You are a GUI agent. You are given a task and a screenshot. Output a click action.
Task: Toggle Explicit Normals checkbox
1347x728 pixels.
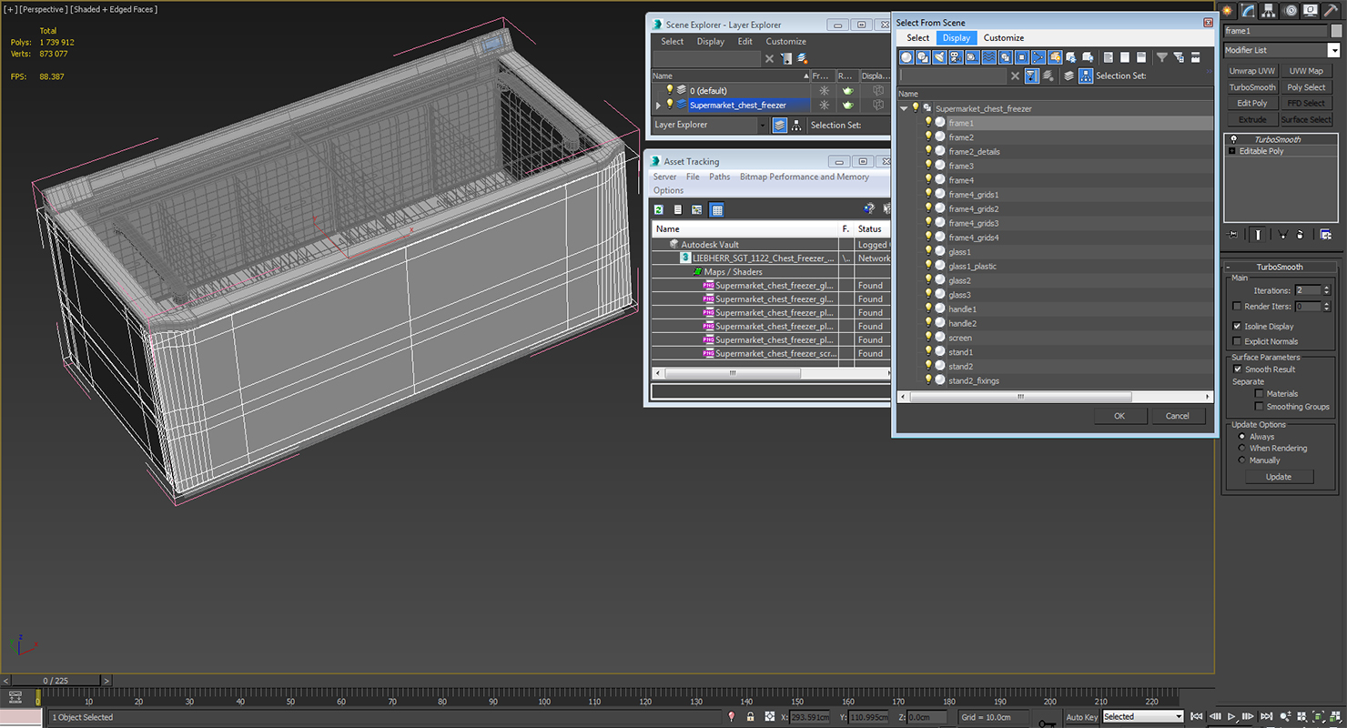(1237, 341)
